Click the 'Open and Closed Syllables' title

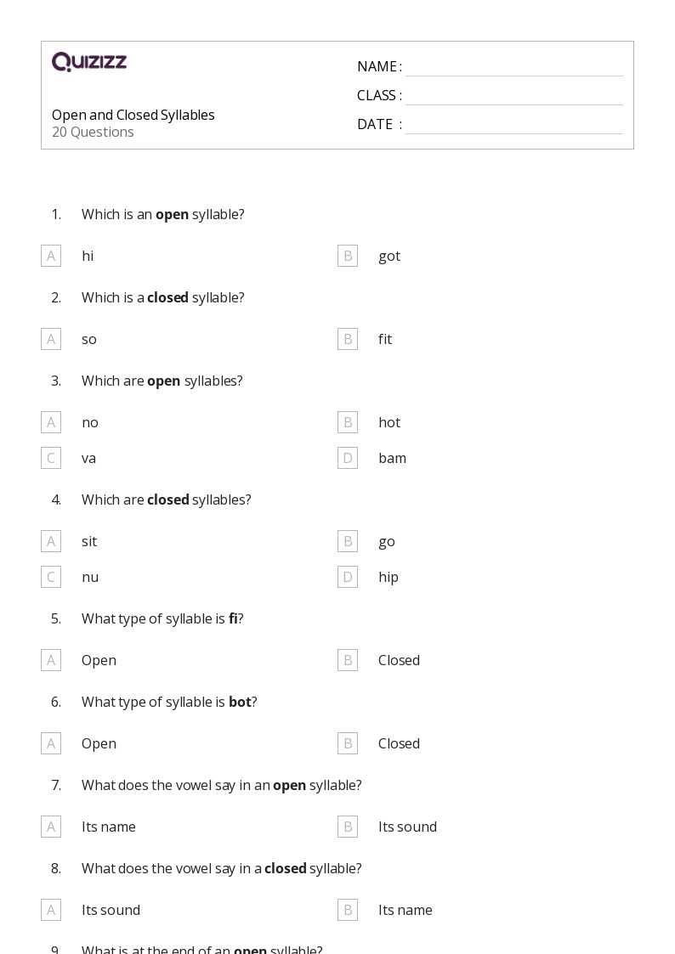click(133, 115)
